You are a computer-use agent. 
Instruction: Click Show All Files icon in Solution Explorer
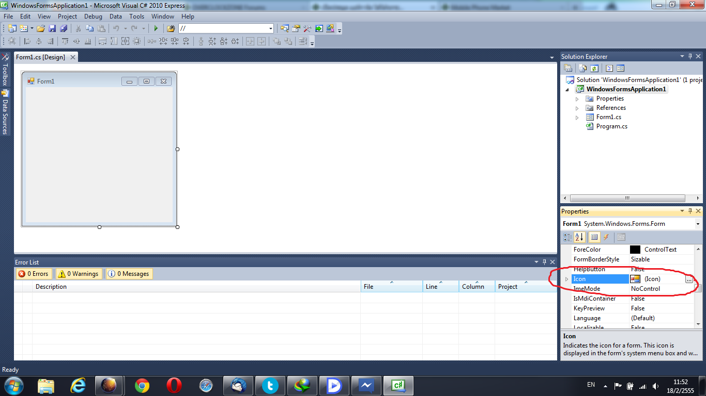point(583,68)
